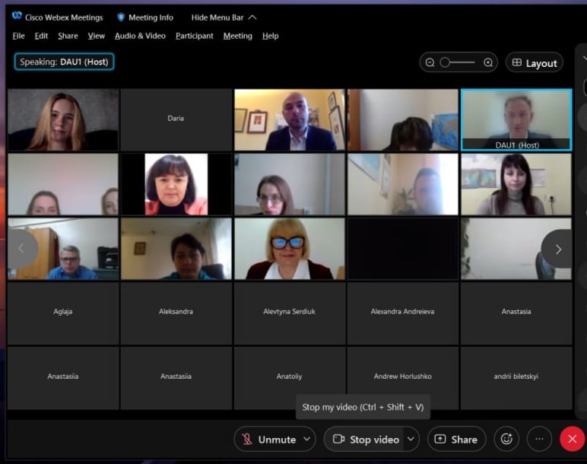
Task: Open the Audio & Video menu
Action: click(140, 36)
